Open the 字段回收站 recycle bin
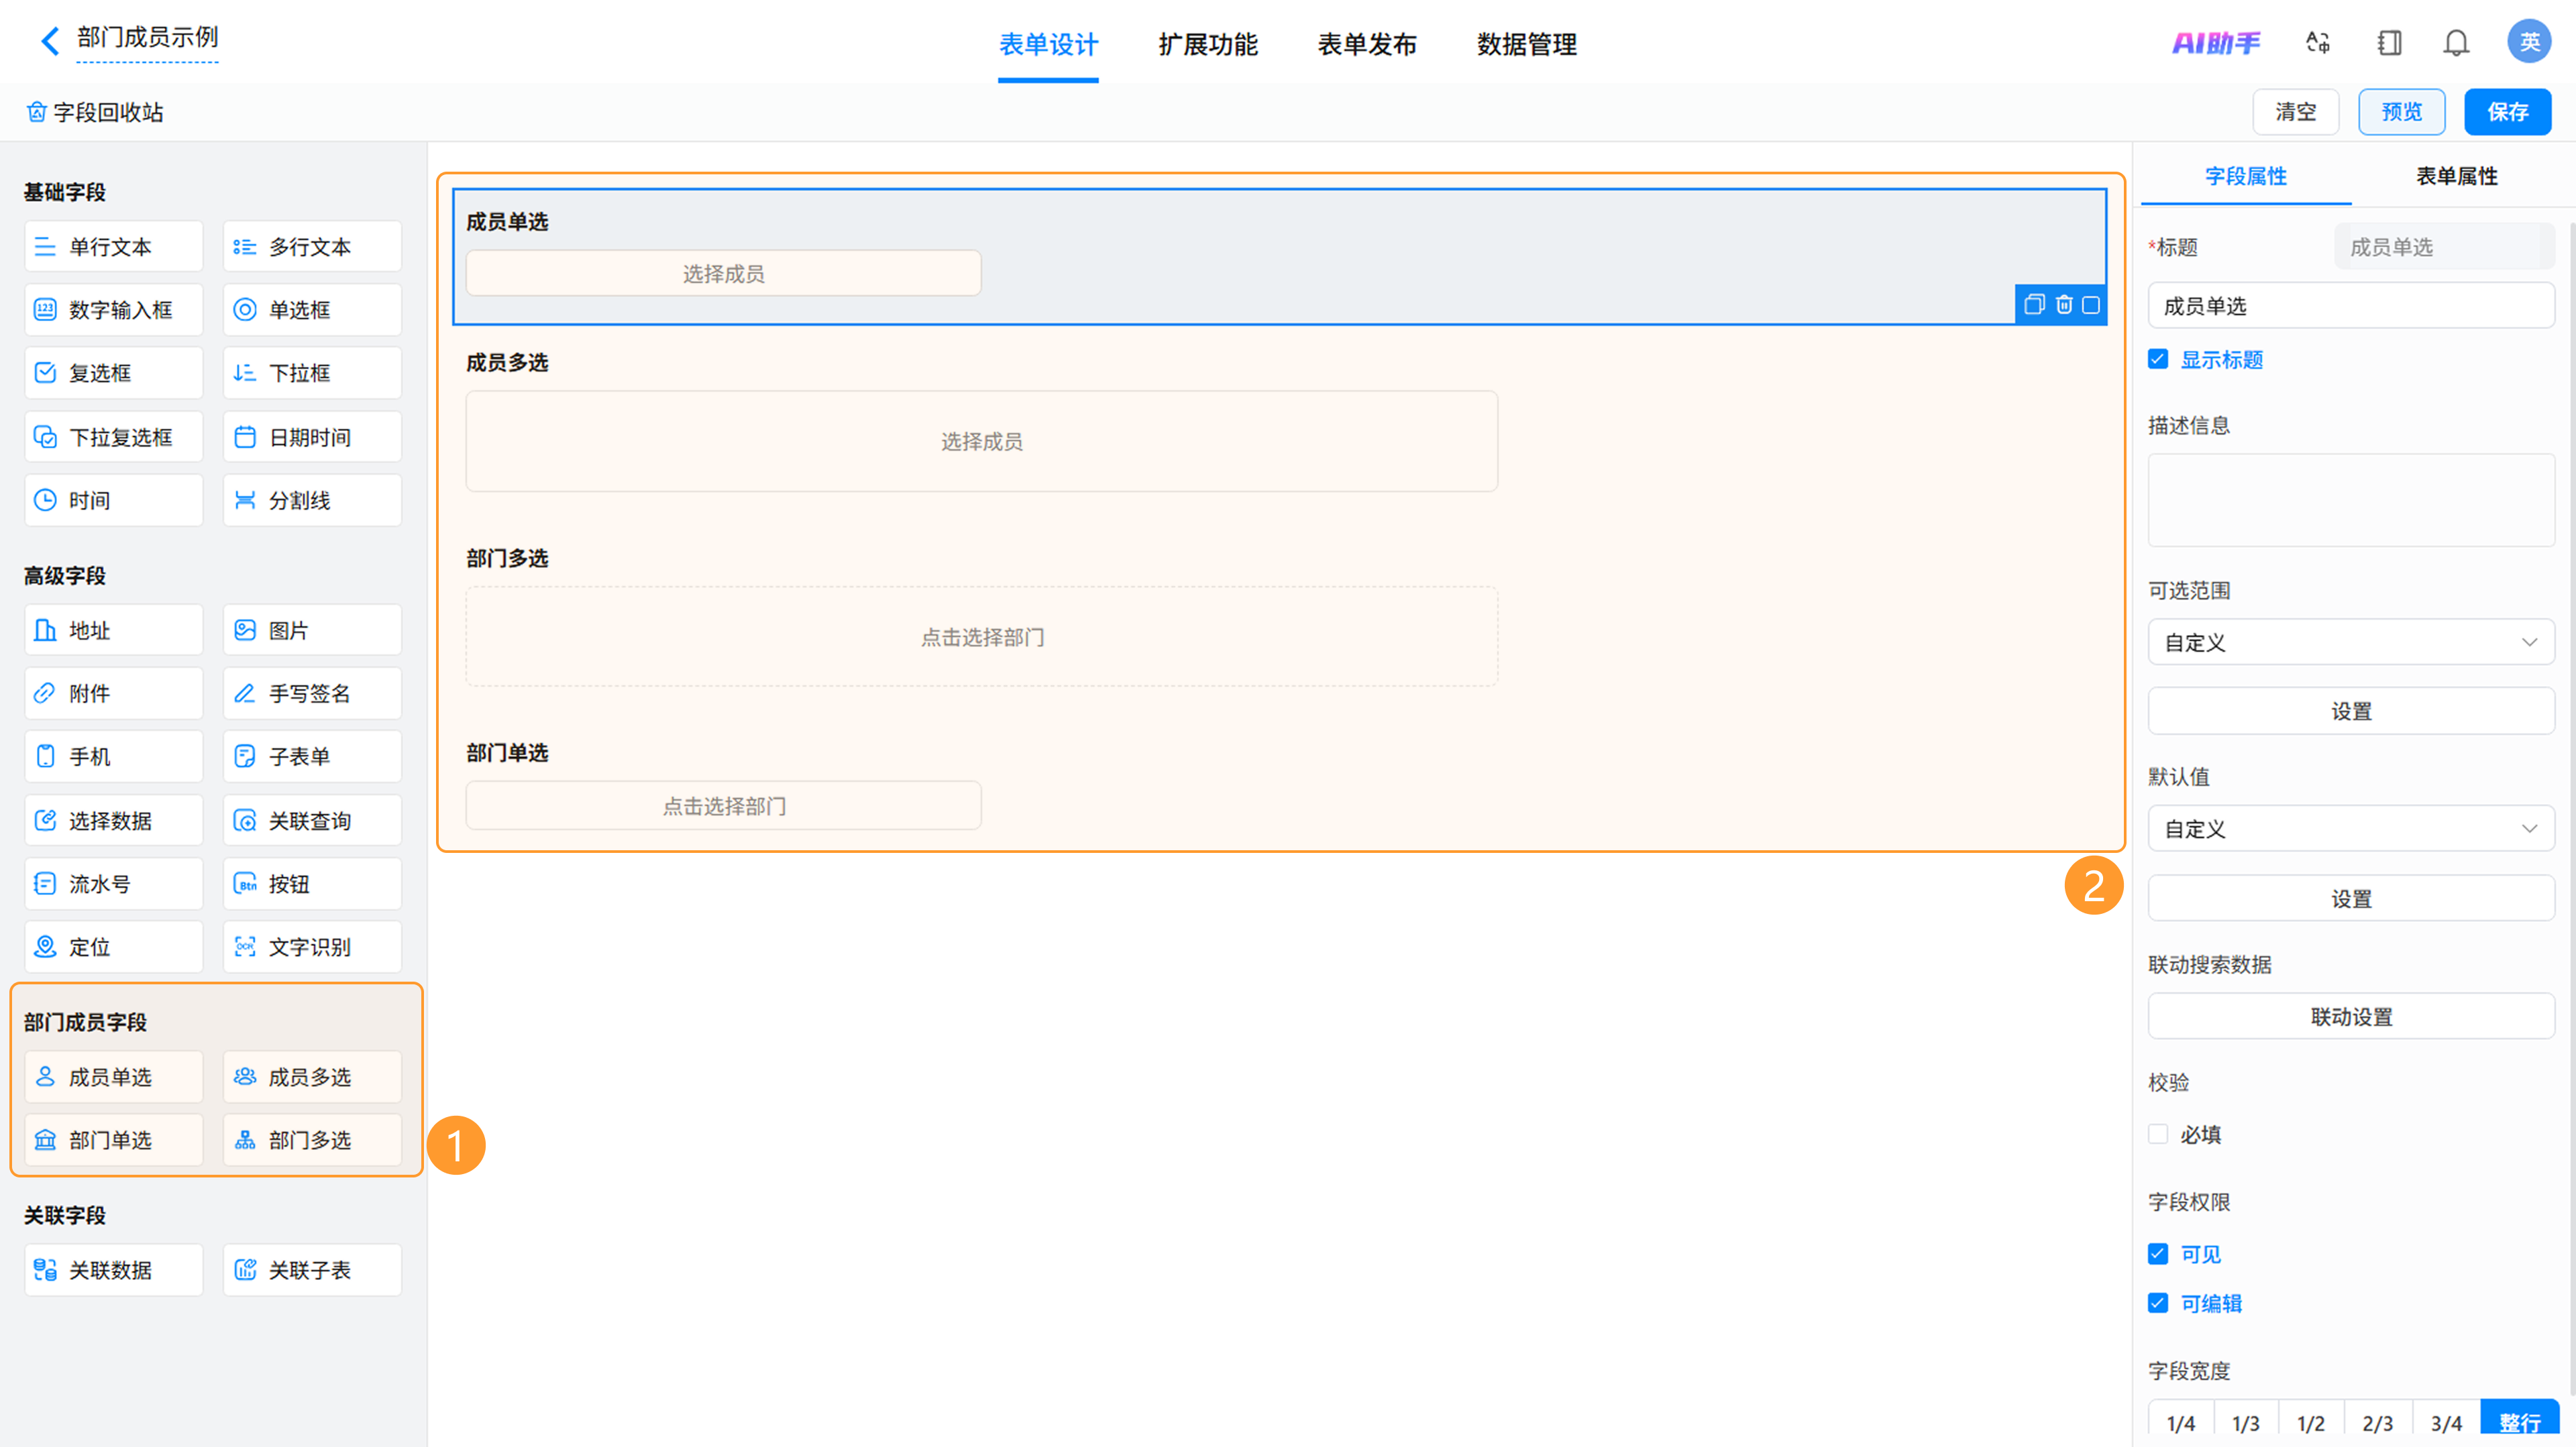Viewport: 2576px width, 1447px height. pos(95,112)
